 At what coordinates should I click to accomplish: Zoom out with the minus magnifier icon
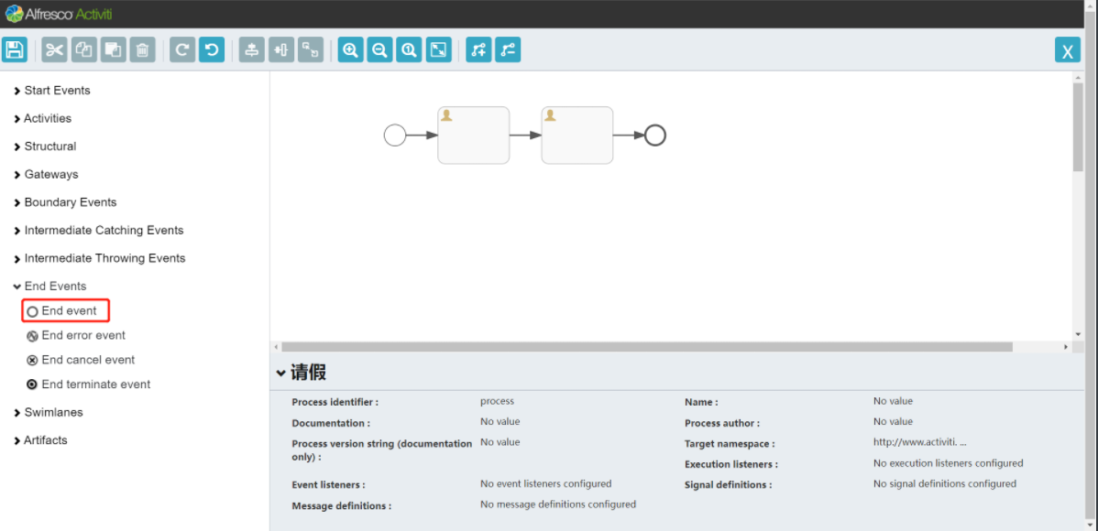[x=379, y=49]
